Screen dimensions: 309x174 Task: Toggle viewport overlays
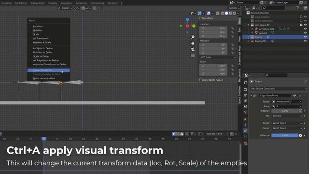pos(209,13)
